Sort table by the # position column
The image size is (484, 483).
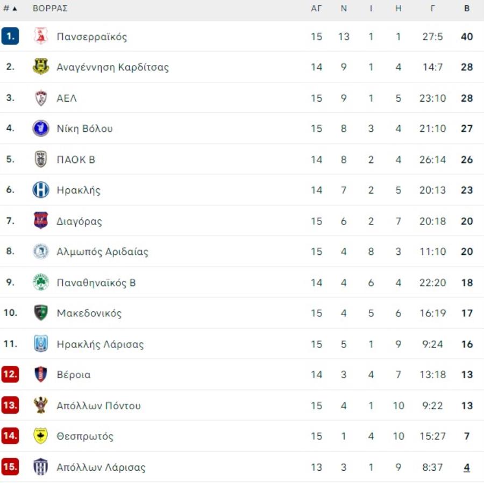[10, 8]
